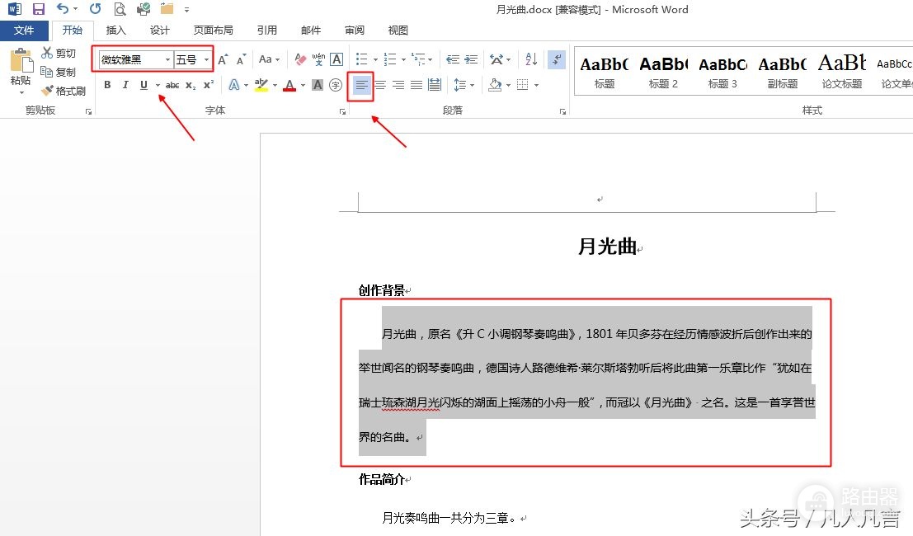The width and height of the screenshot is (913, 536).
Task: Decrease the paragraph indent
Action: (x=453, y=59)
